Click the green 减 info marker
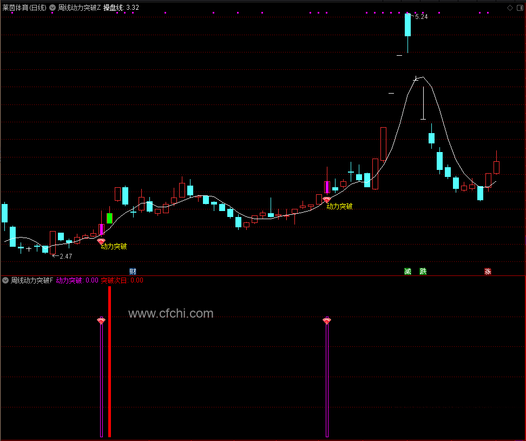Viewport: 526px width, 441px height. coord(407,271)
